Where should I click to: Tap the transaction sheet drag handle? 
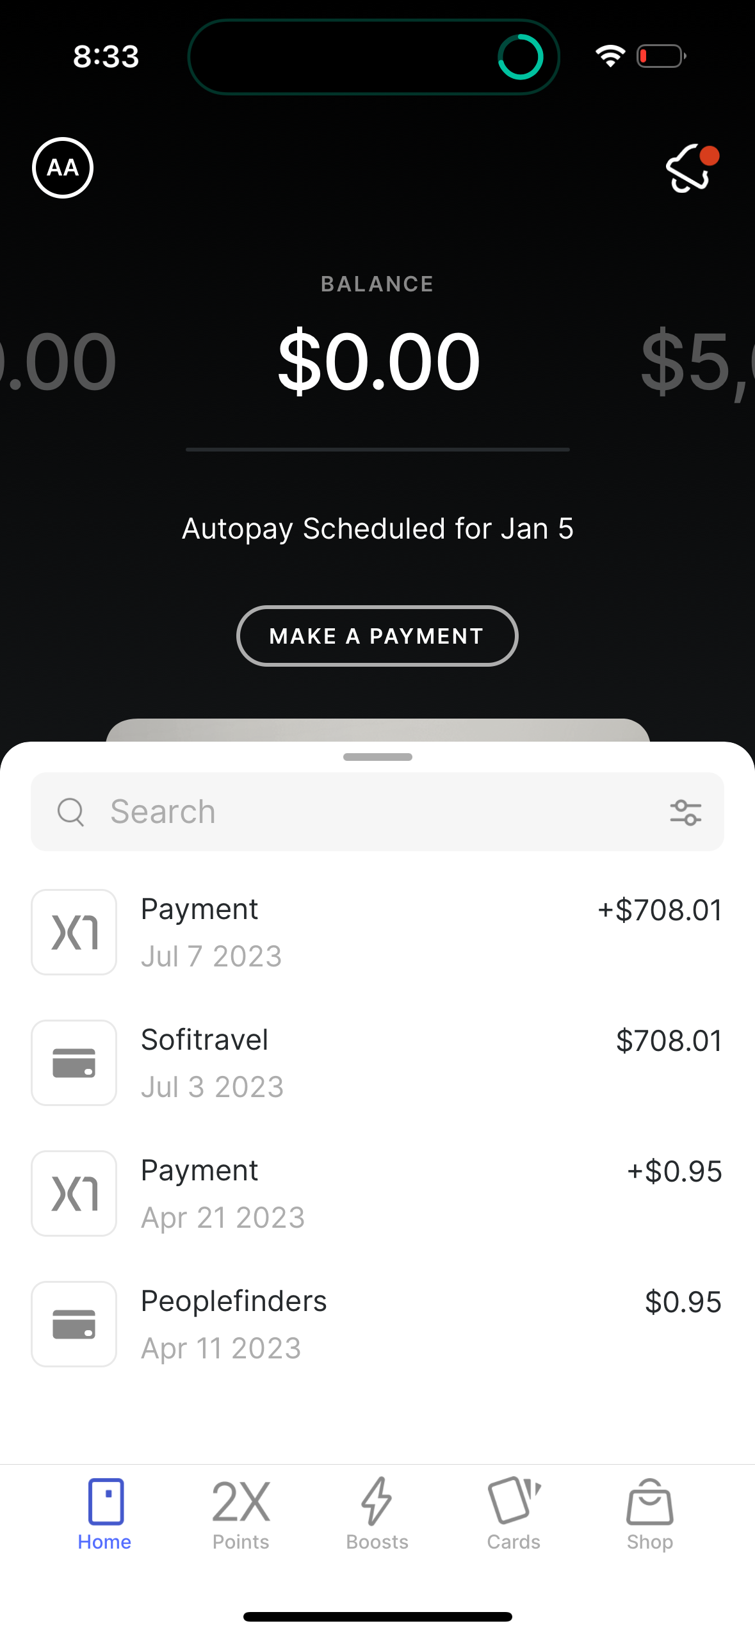377,757
